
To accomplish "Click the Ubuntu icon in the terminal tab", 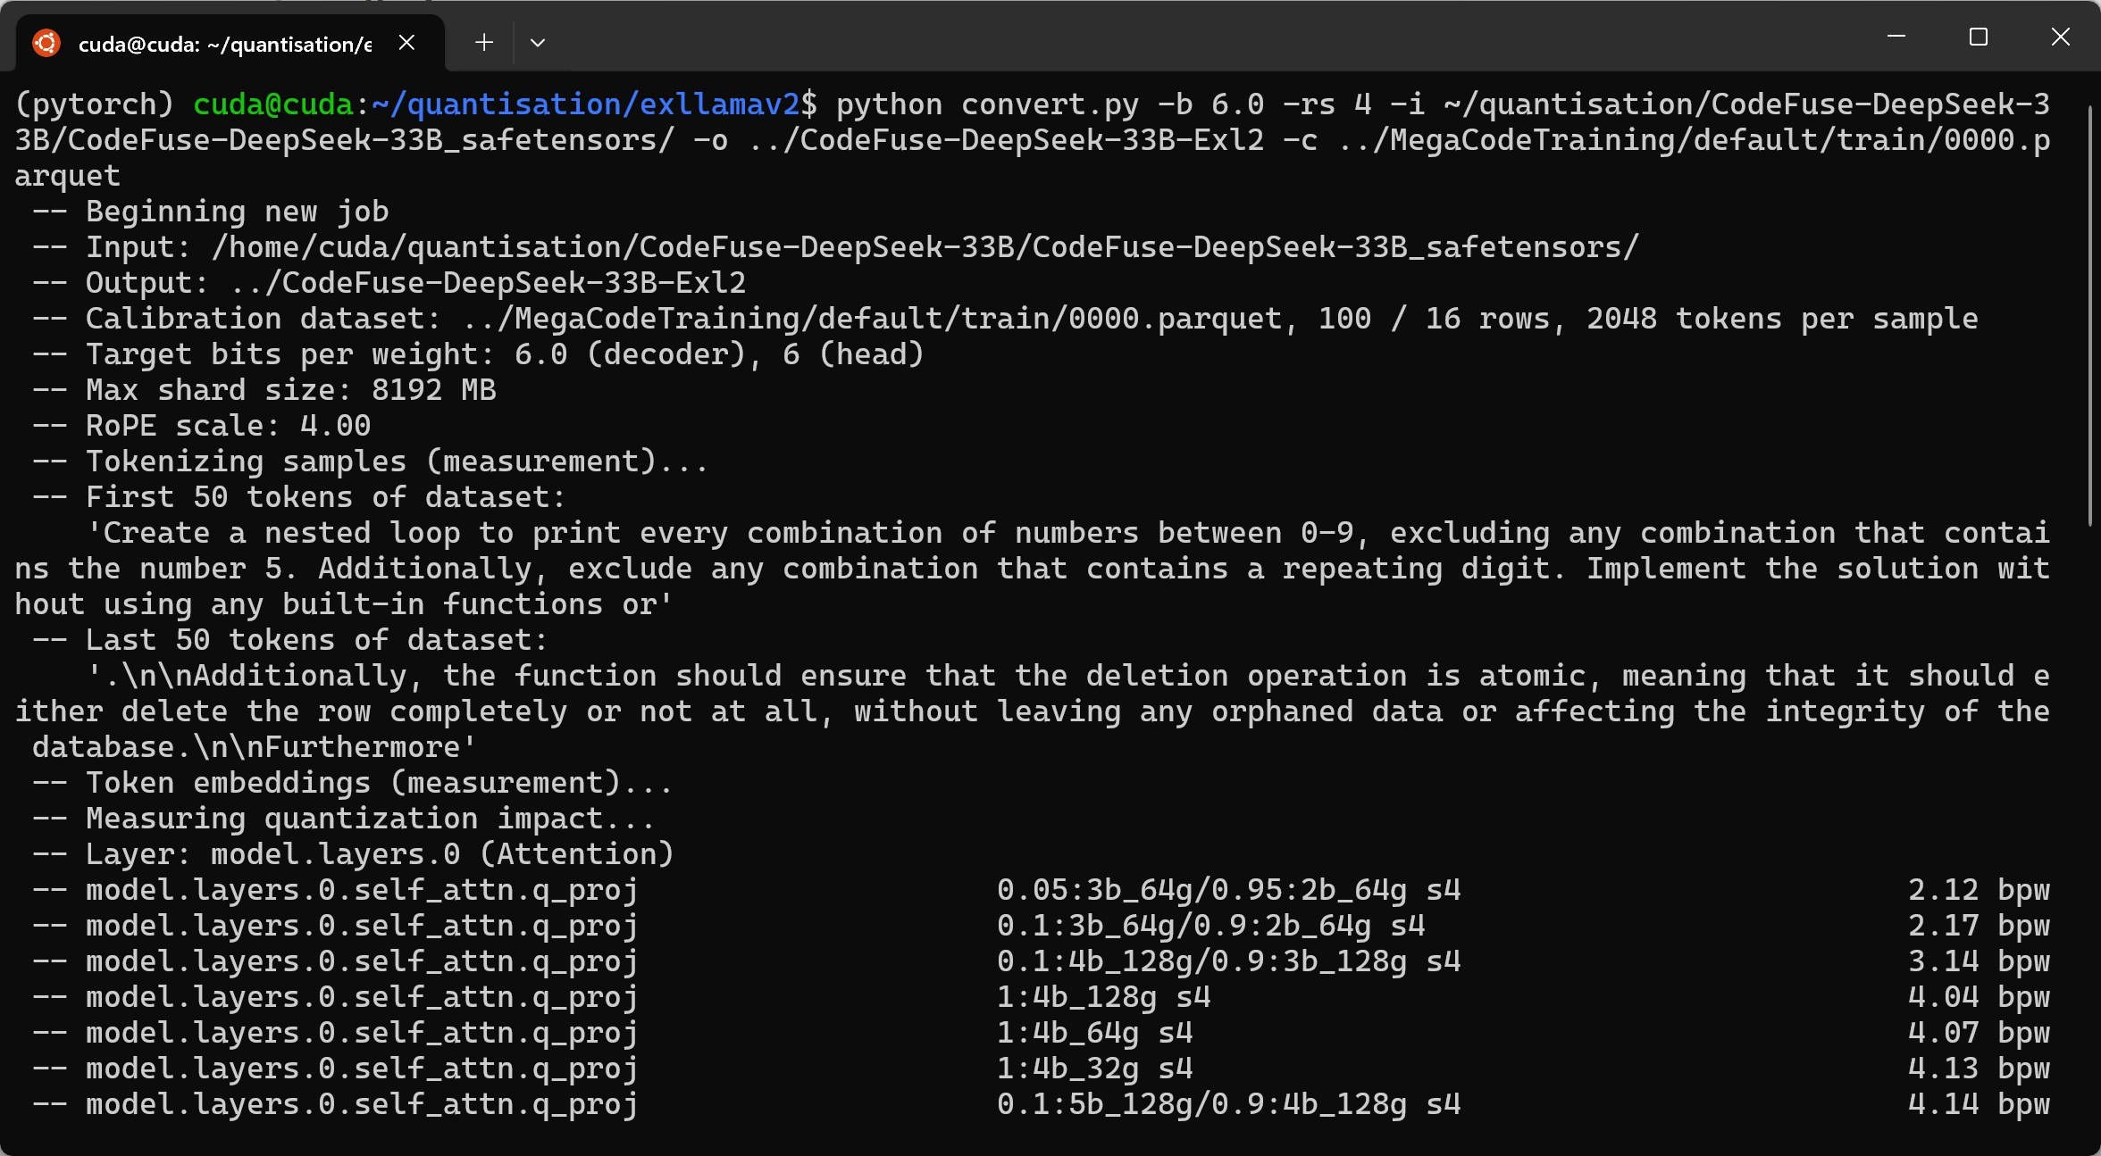I will [46, 43].
